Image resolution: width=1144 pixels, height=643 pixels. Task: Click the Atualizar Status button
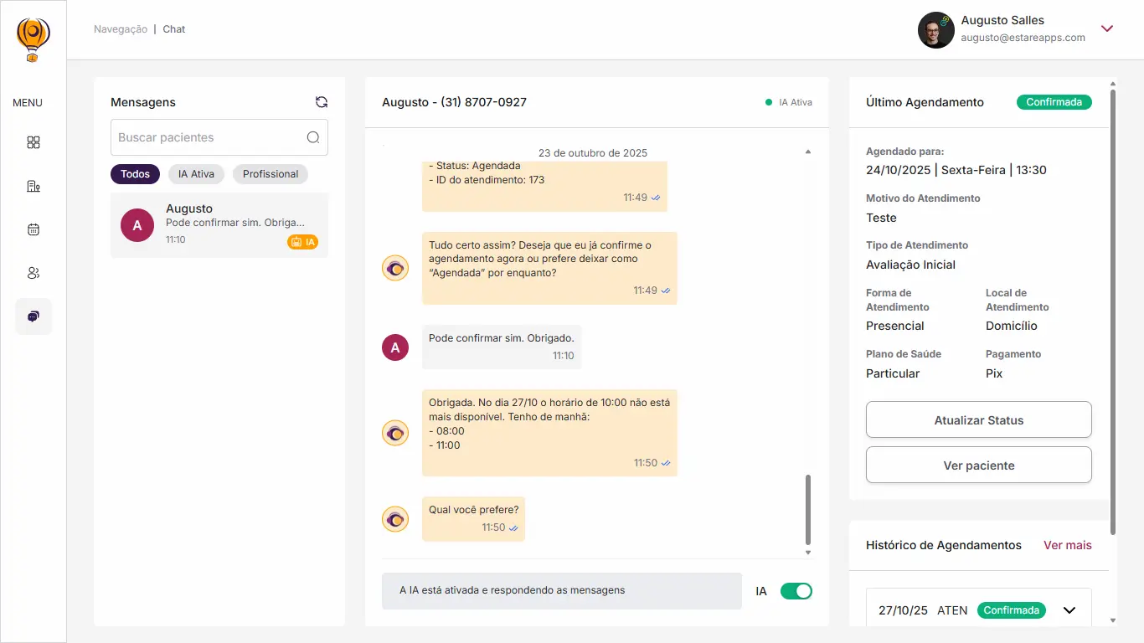pos(978,420)
